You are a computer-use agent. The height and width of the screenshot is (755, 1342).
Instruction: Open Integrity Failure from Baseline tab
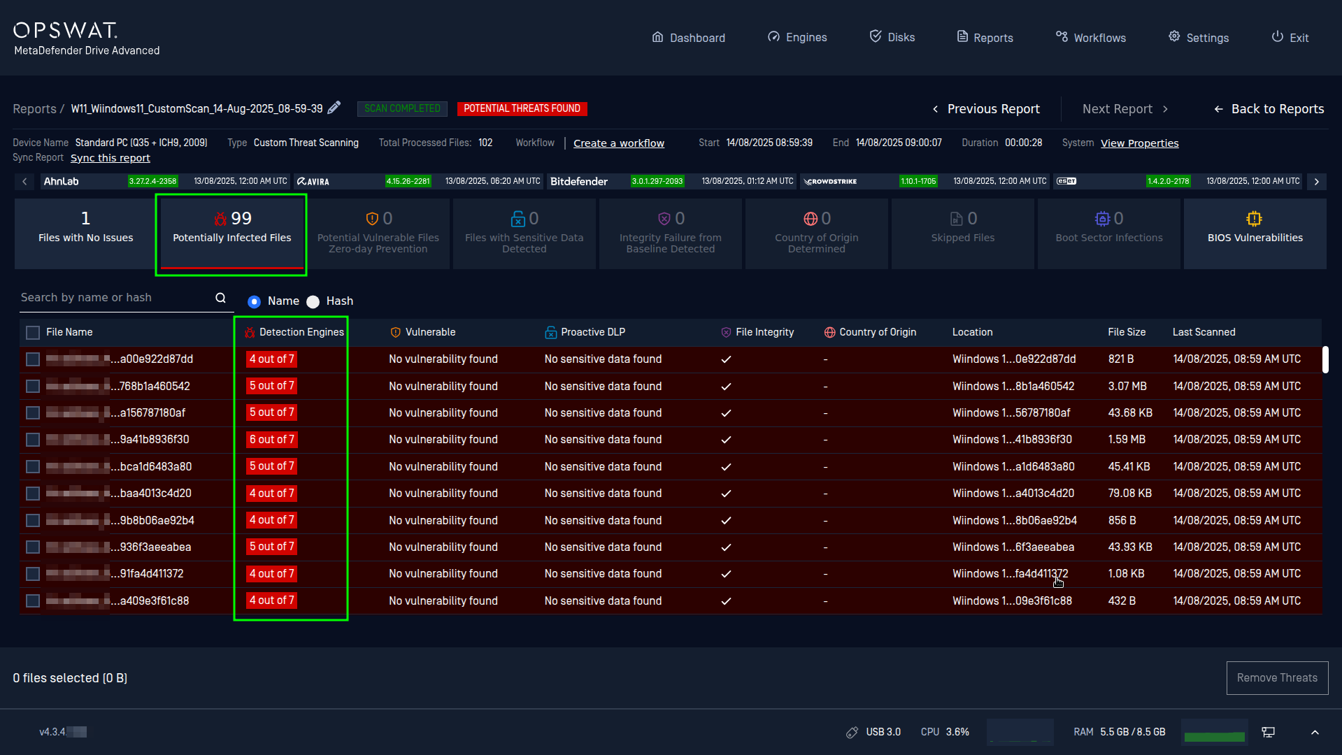pyautogui.click(x=671, y=233)
